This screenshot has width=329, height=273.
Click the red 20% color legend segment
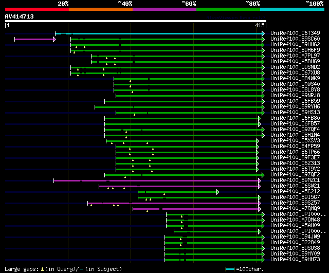[x=37, y=9]
